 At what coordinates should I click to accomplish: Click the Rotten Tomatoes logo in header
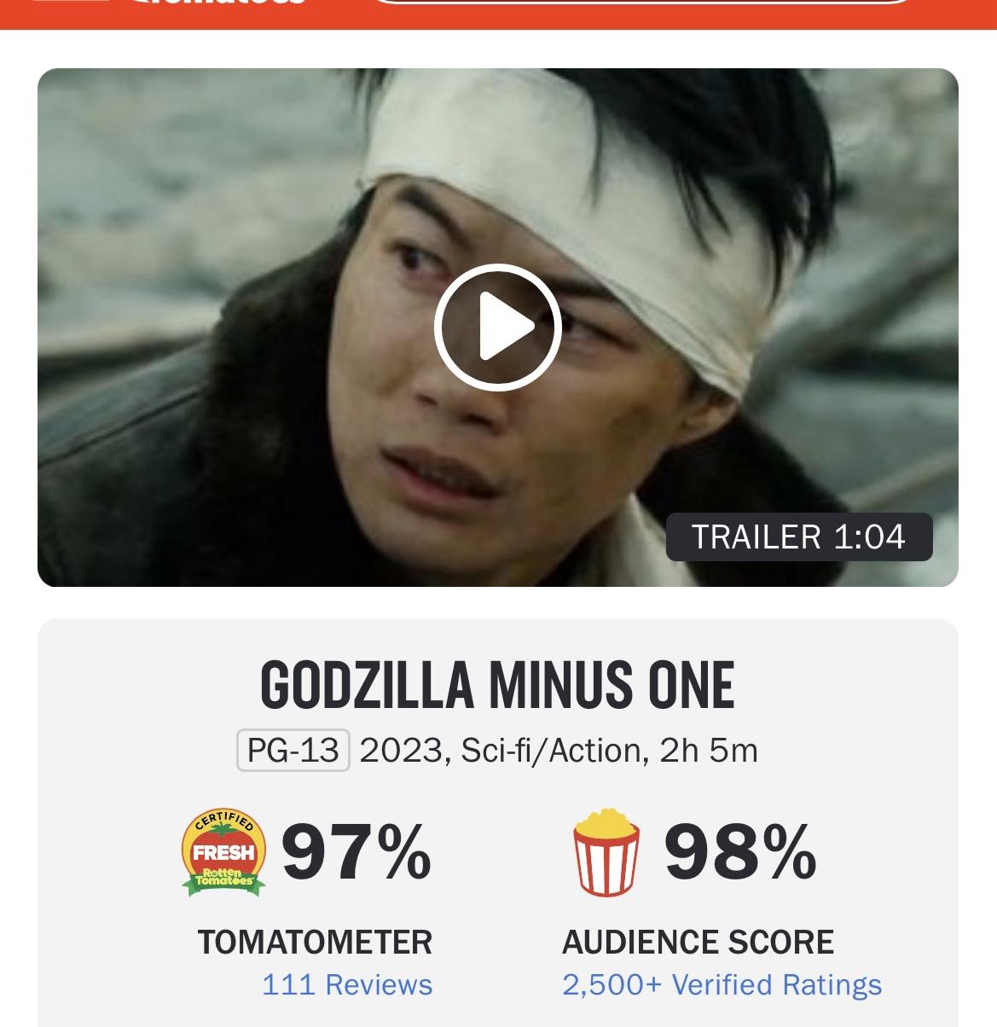tap(217, 3)
